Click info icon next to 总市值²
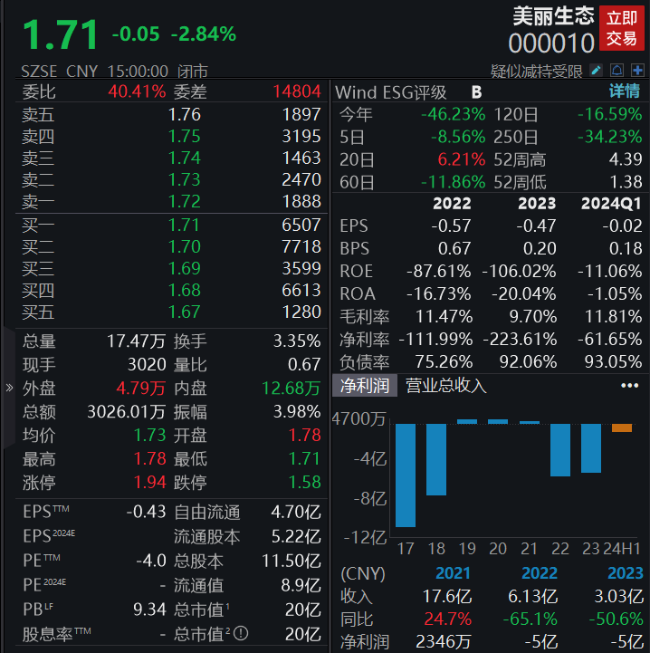Image resolution: width=650 pixels, height=653 pixels. [242, 635]
